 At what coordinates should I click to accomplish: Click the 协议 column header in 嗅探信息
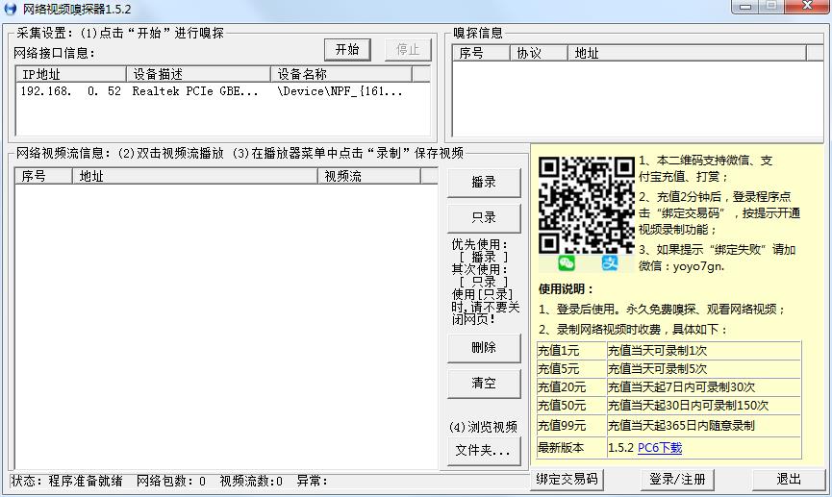[539, 53]
